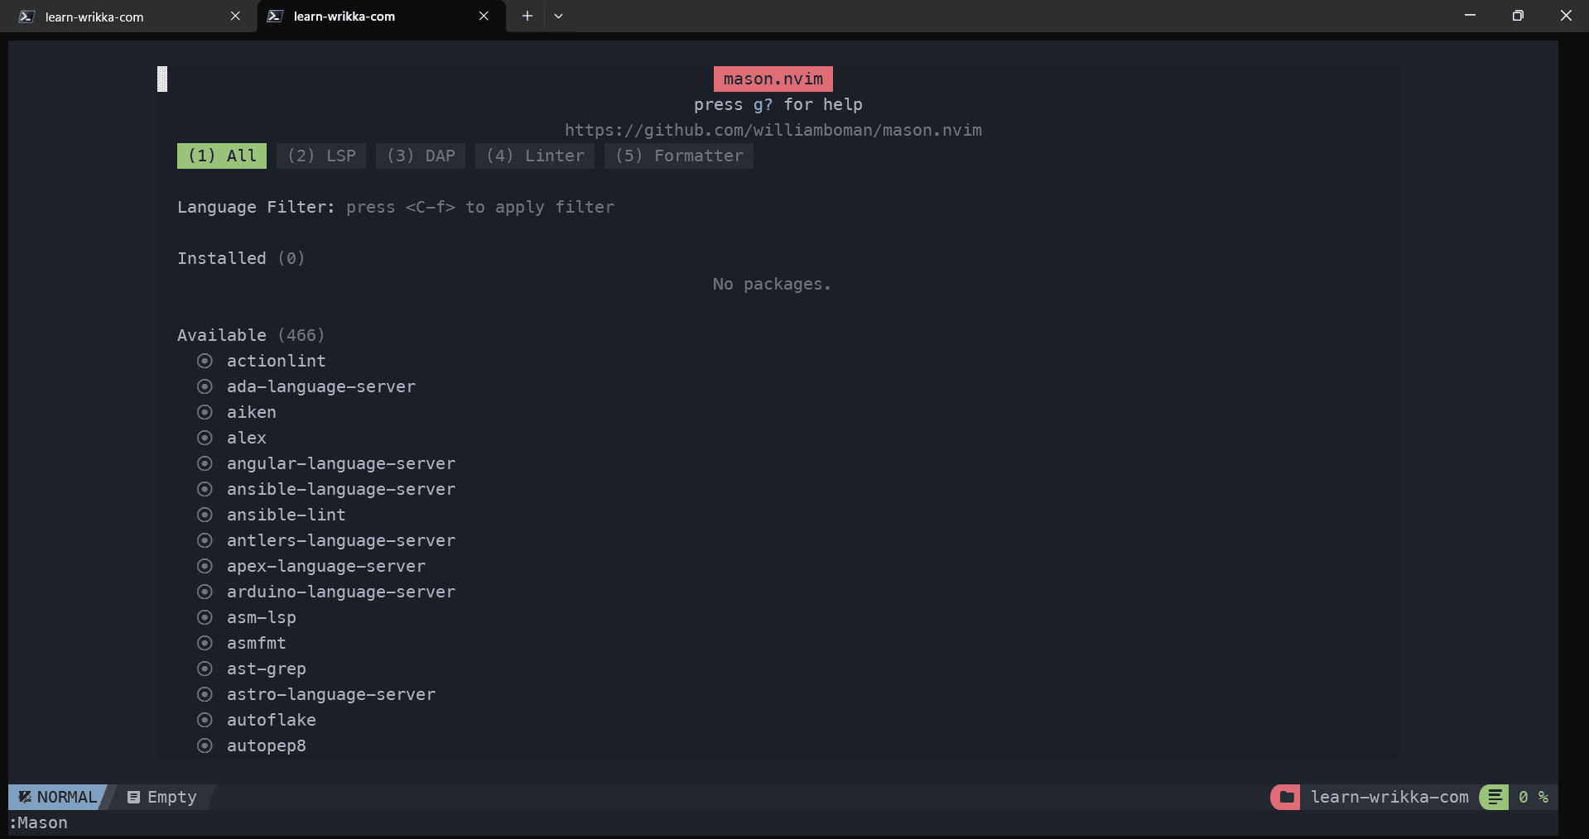
Task: Select the apex-language-server package name
Action: [326, 566]
